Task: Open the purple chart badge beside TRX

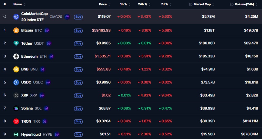Action: pyautogui.click(x=45, y=121)
